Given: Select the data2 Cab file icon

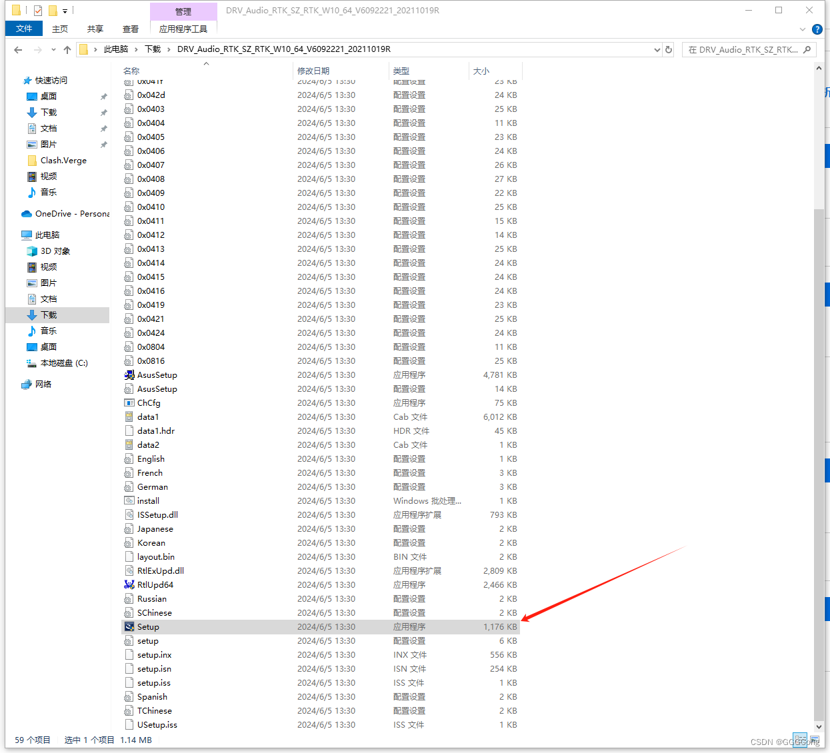Looking at the screenshot, I should [x=129, y=445].
